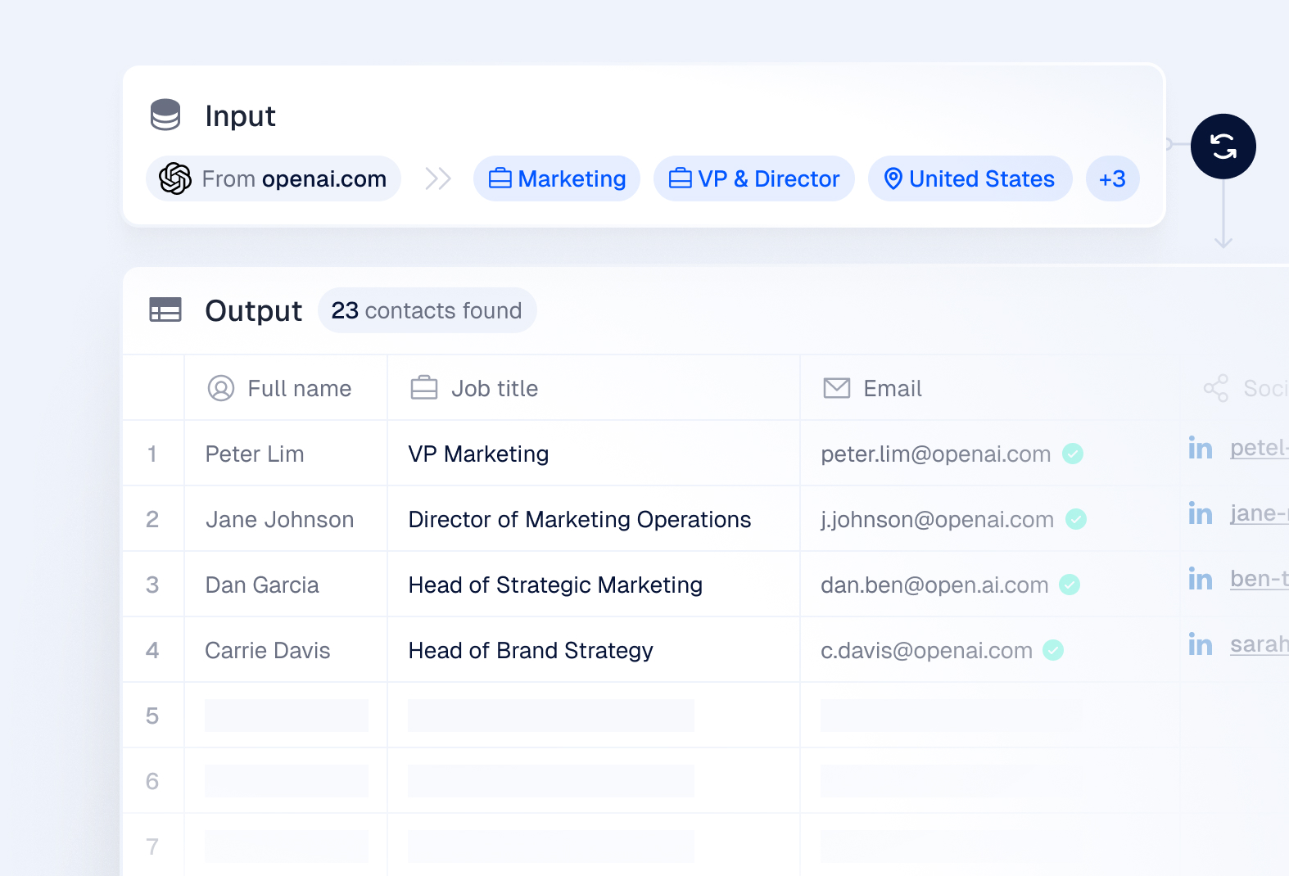Open the ben- LinkedIn link
The height and width of the screenshot is (876, 1289).
click(x=1260, y=579)
